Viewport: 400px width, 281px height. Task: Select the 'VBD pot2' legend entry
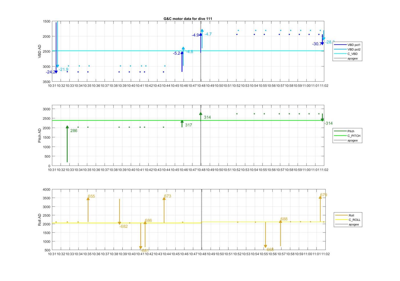[x=347, y=49]
